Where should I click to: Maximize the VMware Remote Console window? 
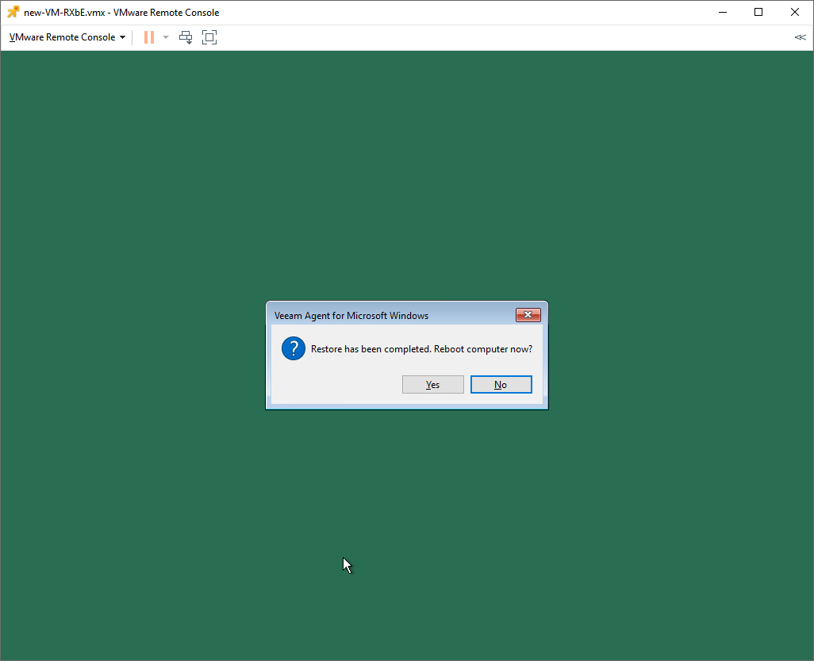coord(758,12)
